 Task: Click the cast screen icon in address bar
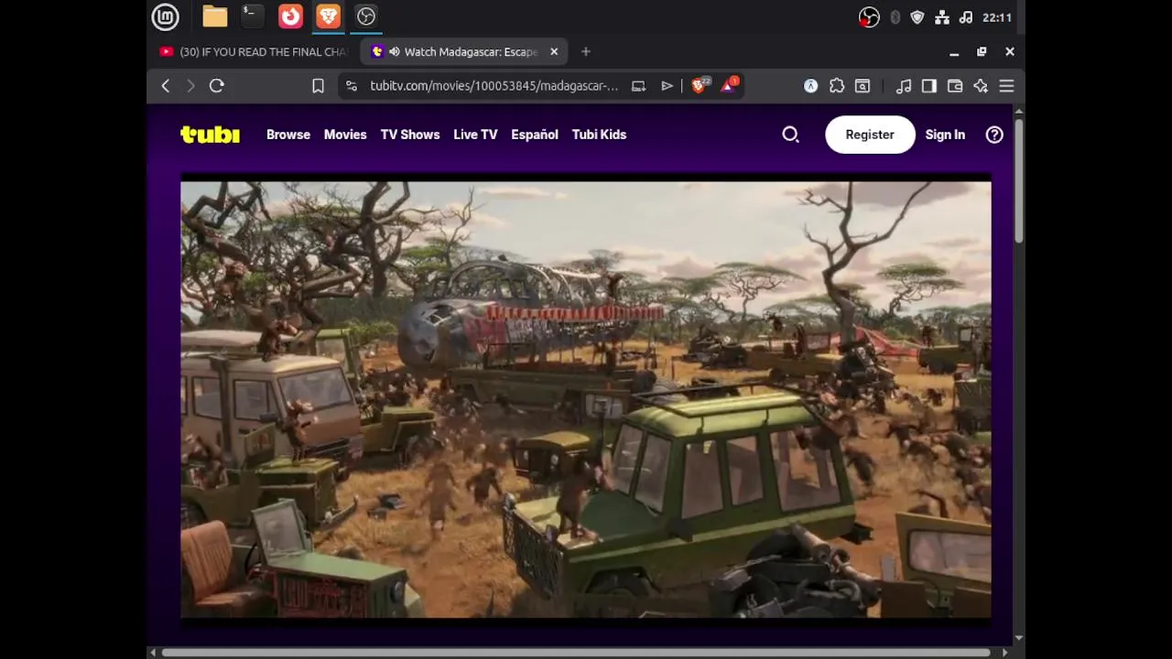click(638, 86)
